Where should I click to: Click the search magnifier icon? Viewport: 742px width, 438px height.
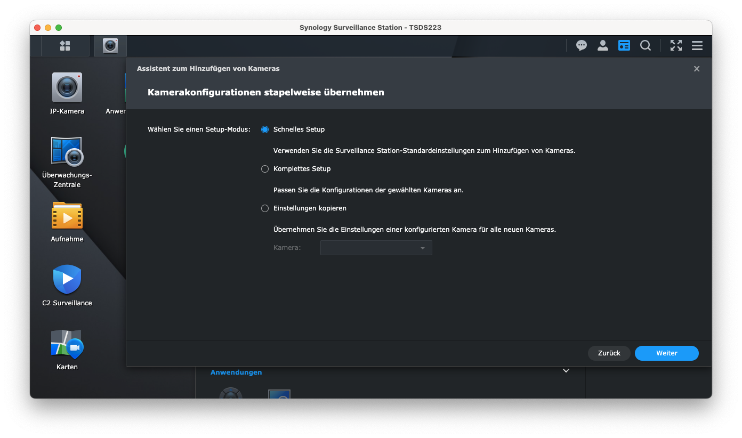tap(646, 46)
